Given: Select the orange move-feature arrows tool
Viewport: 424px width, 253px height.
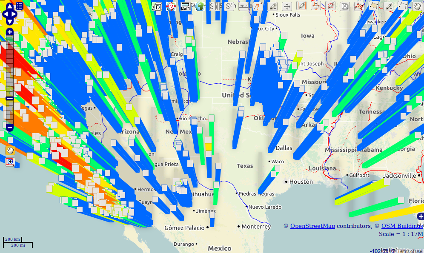Looking at the screenshot, I should coord(316,6).
